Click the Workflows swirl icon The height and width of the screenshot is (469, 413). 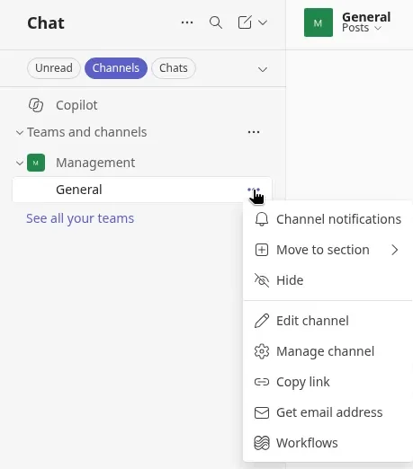[262, 443]
